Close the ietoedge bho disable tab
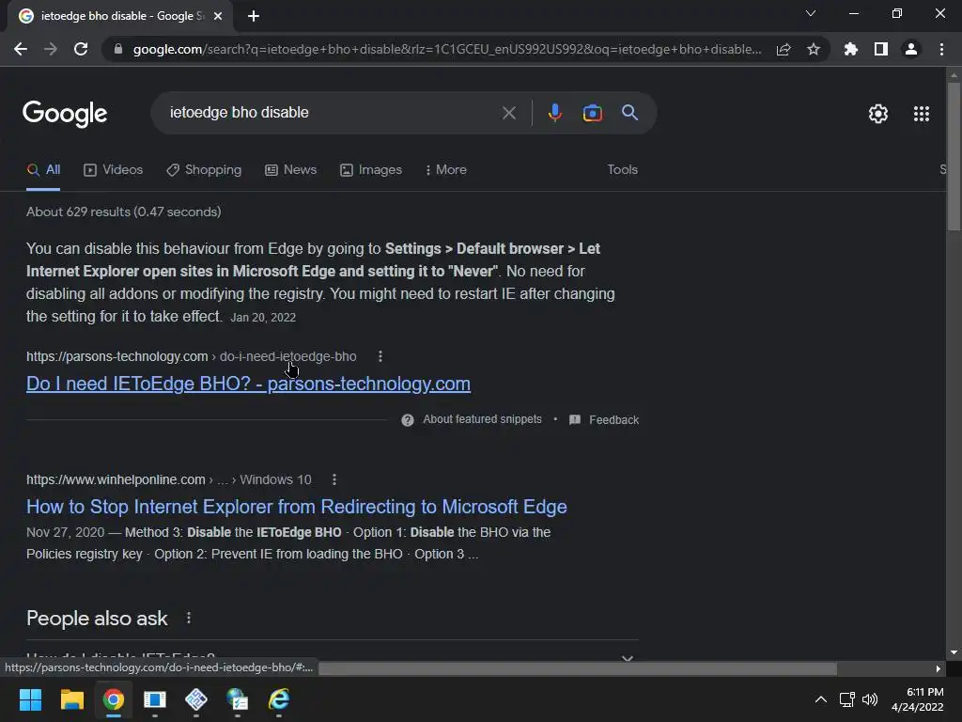The width and height of the screenshot is (962, 722). point(218,16)
